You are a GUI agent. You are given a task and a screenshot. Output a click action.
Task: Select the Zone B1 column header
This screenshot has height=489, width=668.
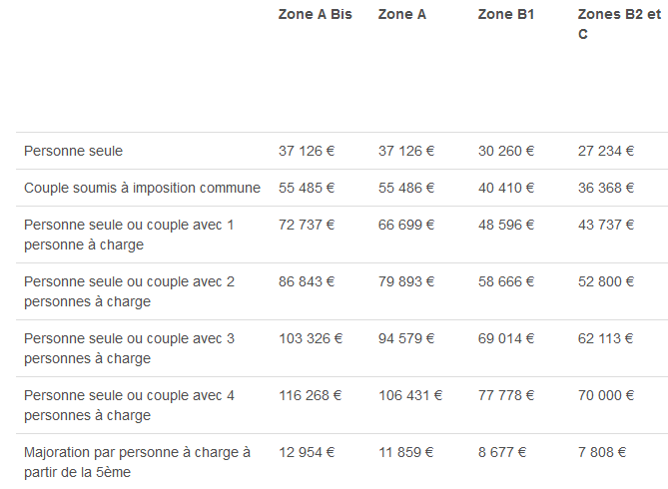click(506, 14)
